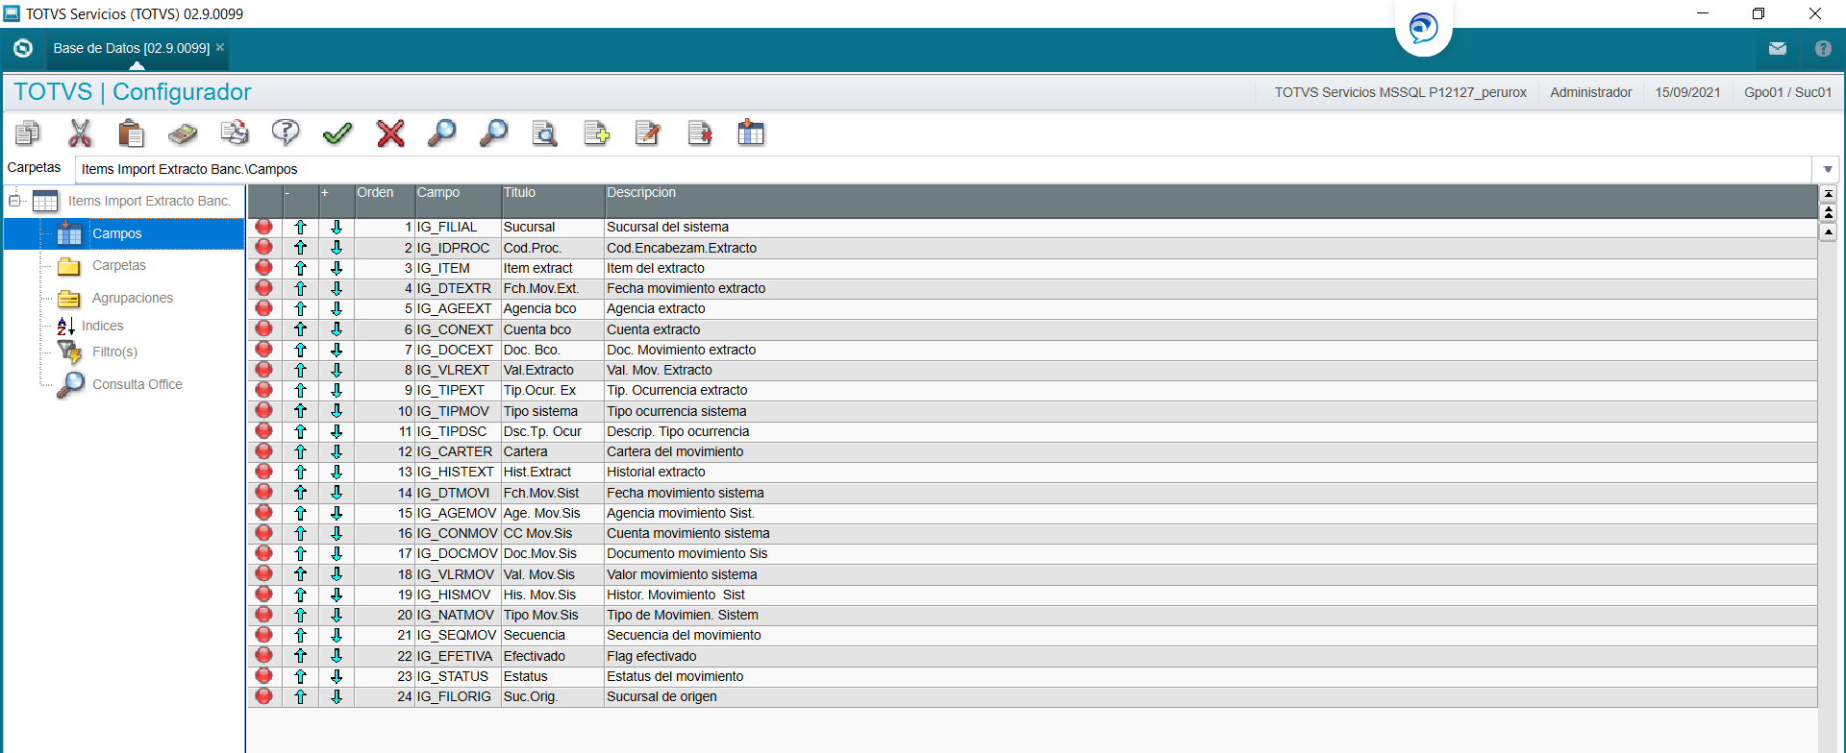This screenshot has height=753, width=1846.
Task: Click the second magnifying glass search icon
Action: tap(493, 133)
